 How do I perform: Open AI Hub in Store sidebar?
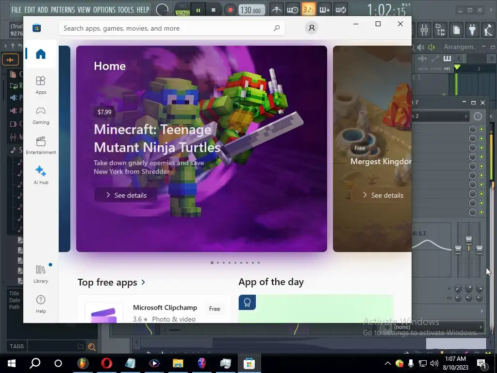(x=41, y=175)
